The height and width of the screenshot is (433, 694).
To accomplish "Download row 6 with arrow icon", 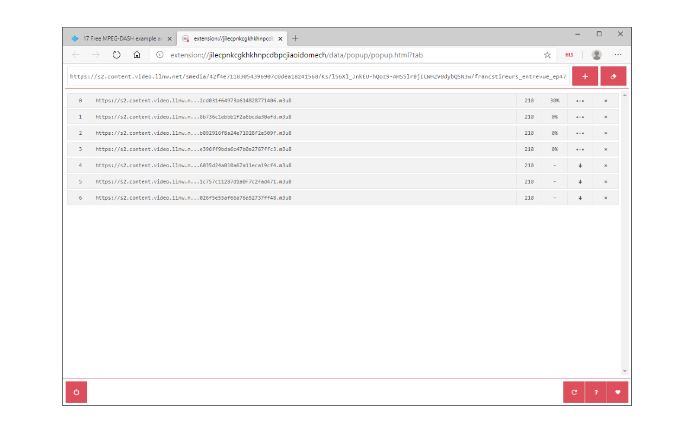I will click(580, 198).
